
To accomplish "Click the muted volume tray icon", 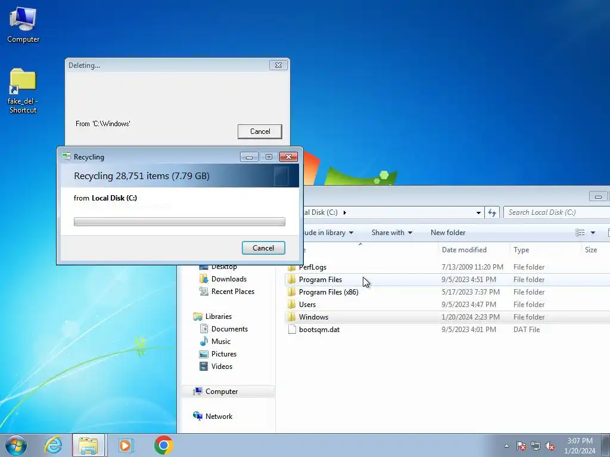I will coord(550,446).
